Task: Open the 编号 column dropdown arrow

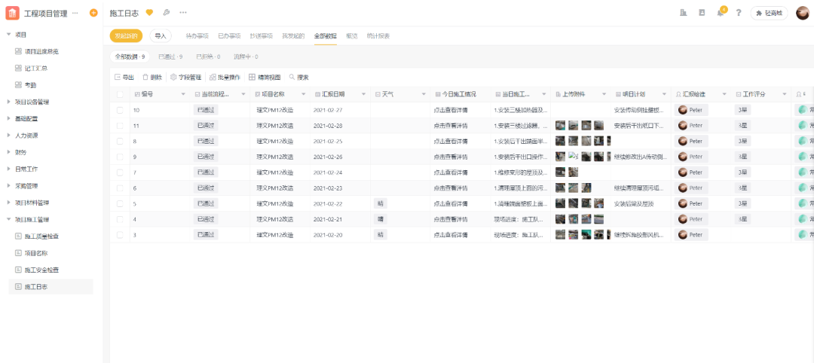Action: [182, 94]
